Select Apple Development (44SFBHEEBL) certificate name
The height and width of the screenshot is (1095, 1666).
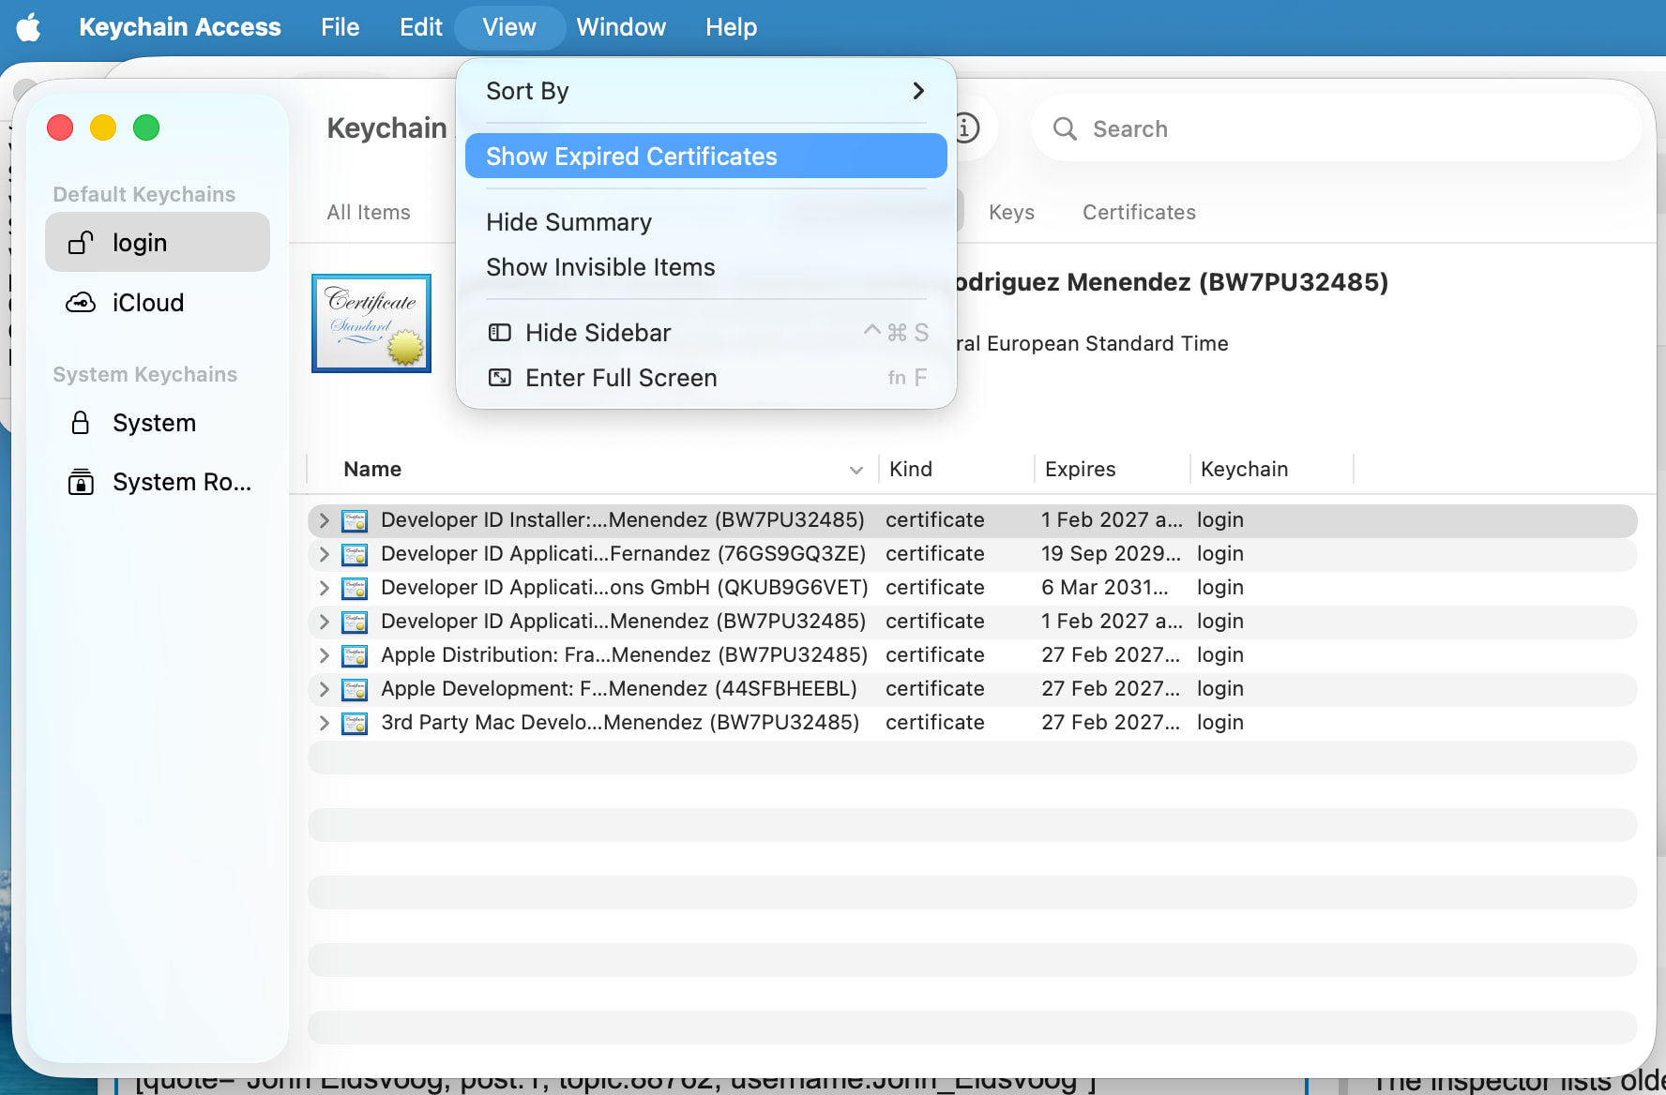click(x=619, y=689)
